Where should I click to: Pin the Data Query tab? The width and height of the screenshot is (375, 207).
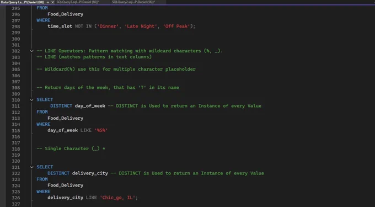click(x=48, y=2)
